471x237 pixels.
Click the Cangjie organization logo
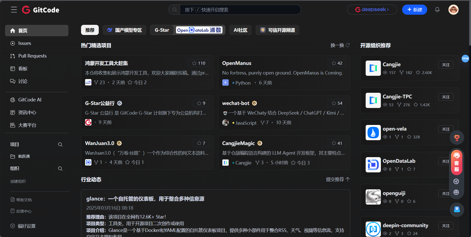373,68
